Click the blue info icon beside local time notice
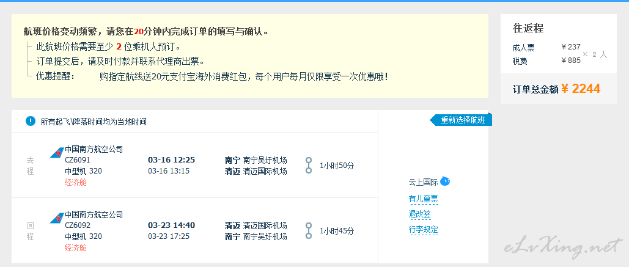Screen dimensions: 629x267 click(x=31, y=121)
